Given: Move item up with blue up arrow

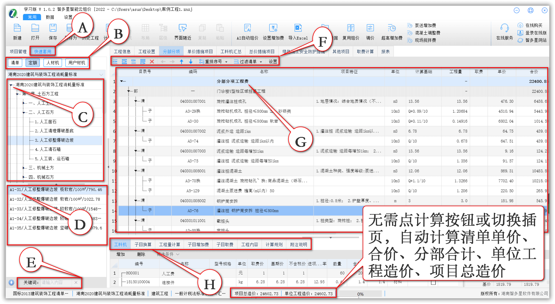Looking at the screenshot, I should coord(181,61).
